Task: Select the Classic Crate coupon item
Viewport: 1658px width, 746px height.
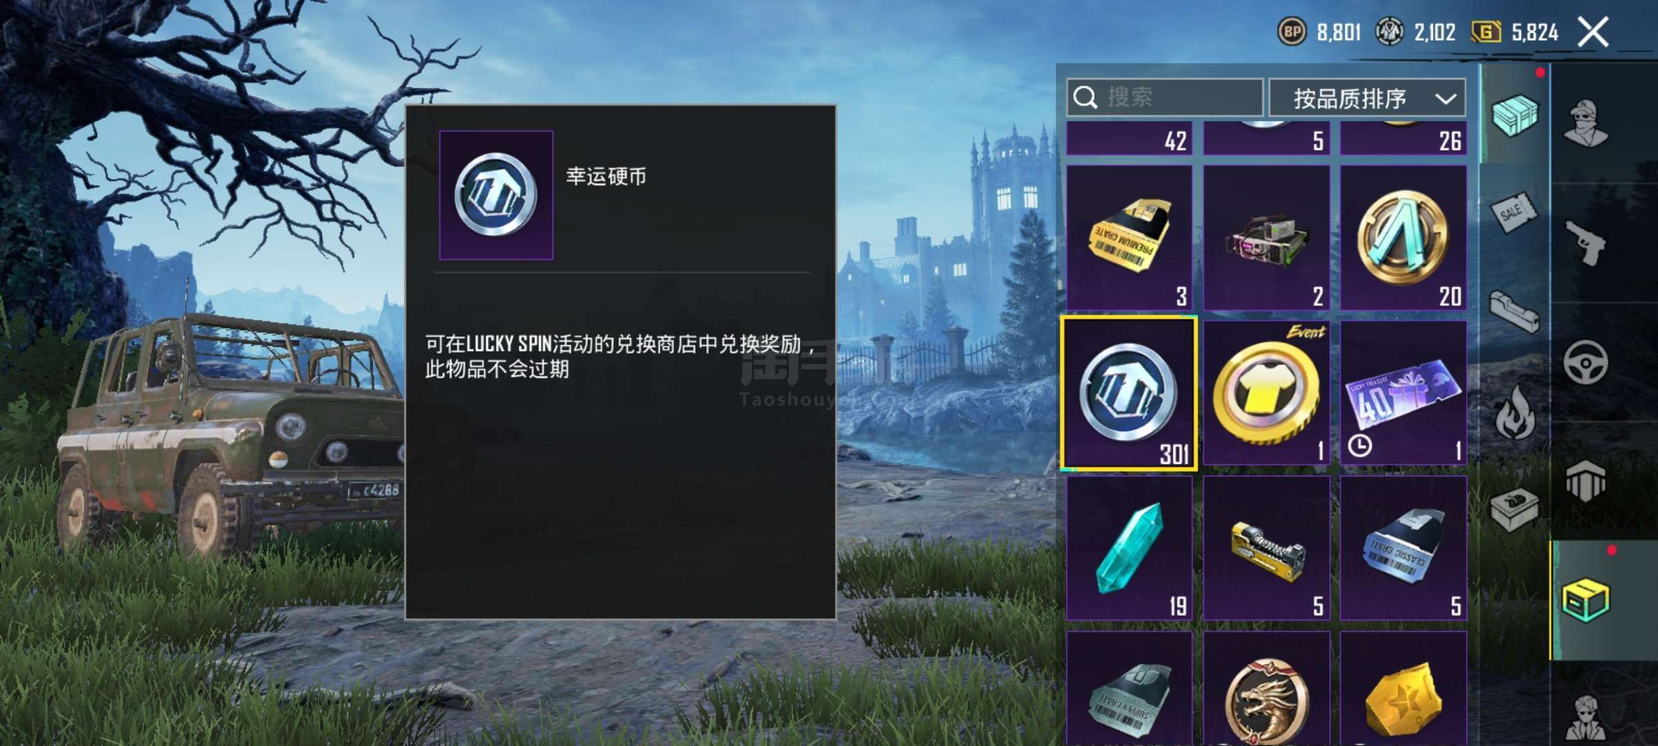Action: click(1403, 548)
